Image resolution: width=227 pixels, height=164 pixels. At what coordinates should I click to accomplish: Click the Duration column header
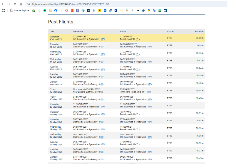[x=199, y=31]
